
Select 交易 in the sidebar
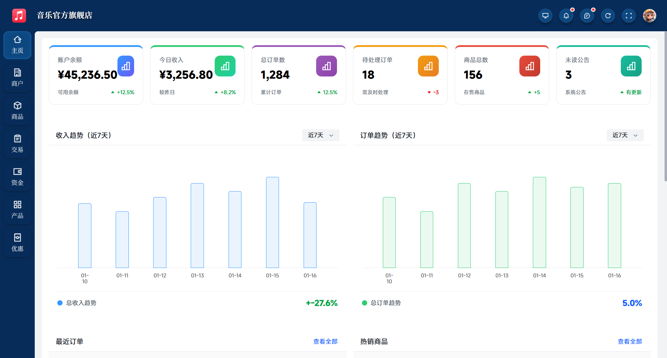(17, 144)
